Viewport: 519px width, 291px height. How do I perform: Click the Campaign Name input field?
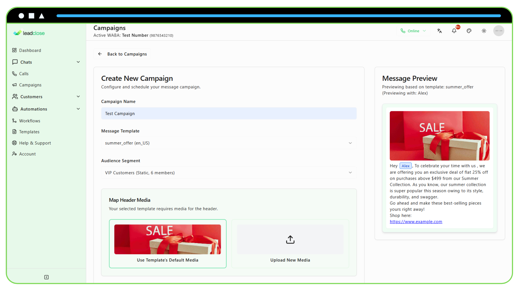pos(229,113)
